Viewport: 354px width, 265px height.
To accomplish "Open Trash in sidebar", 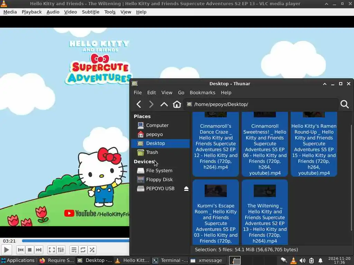I will [x=161, y=152].
